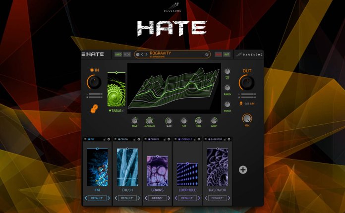
Task: Open FM module settings gear
Action: tap(109, 139)
